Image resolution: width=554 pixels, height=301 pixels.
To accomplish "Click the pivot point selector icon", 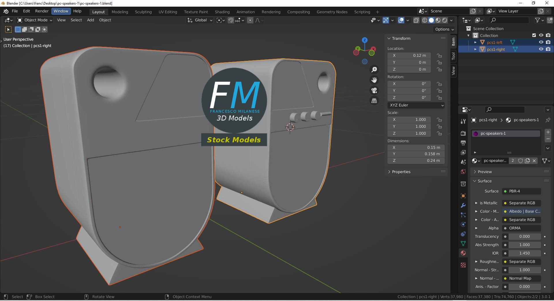I will click(x=220, y=20).
